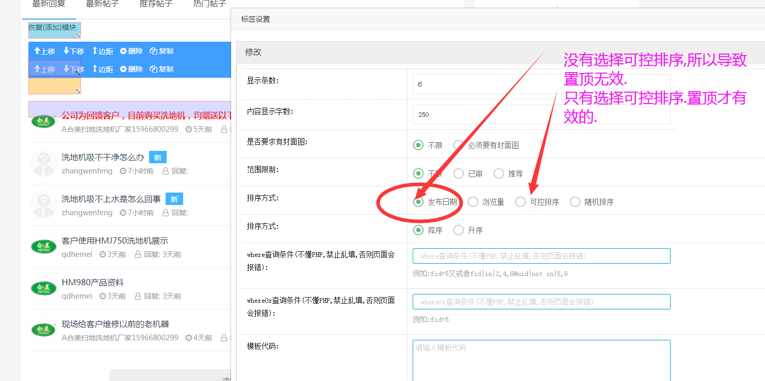Select the 可控排序 sort option
Image resolution: width=765 pixels, height=381 pixels.
pos(520,202)
